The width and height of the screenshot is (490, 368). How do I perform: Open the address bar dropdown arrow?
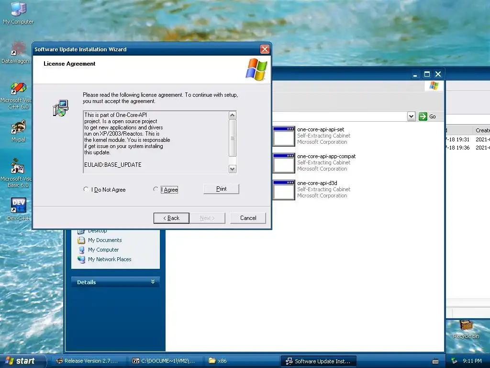(411, 116)
